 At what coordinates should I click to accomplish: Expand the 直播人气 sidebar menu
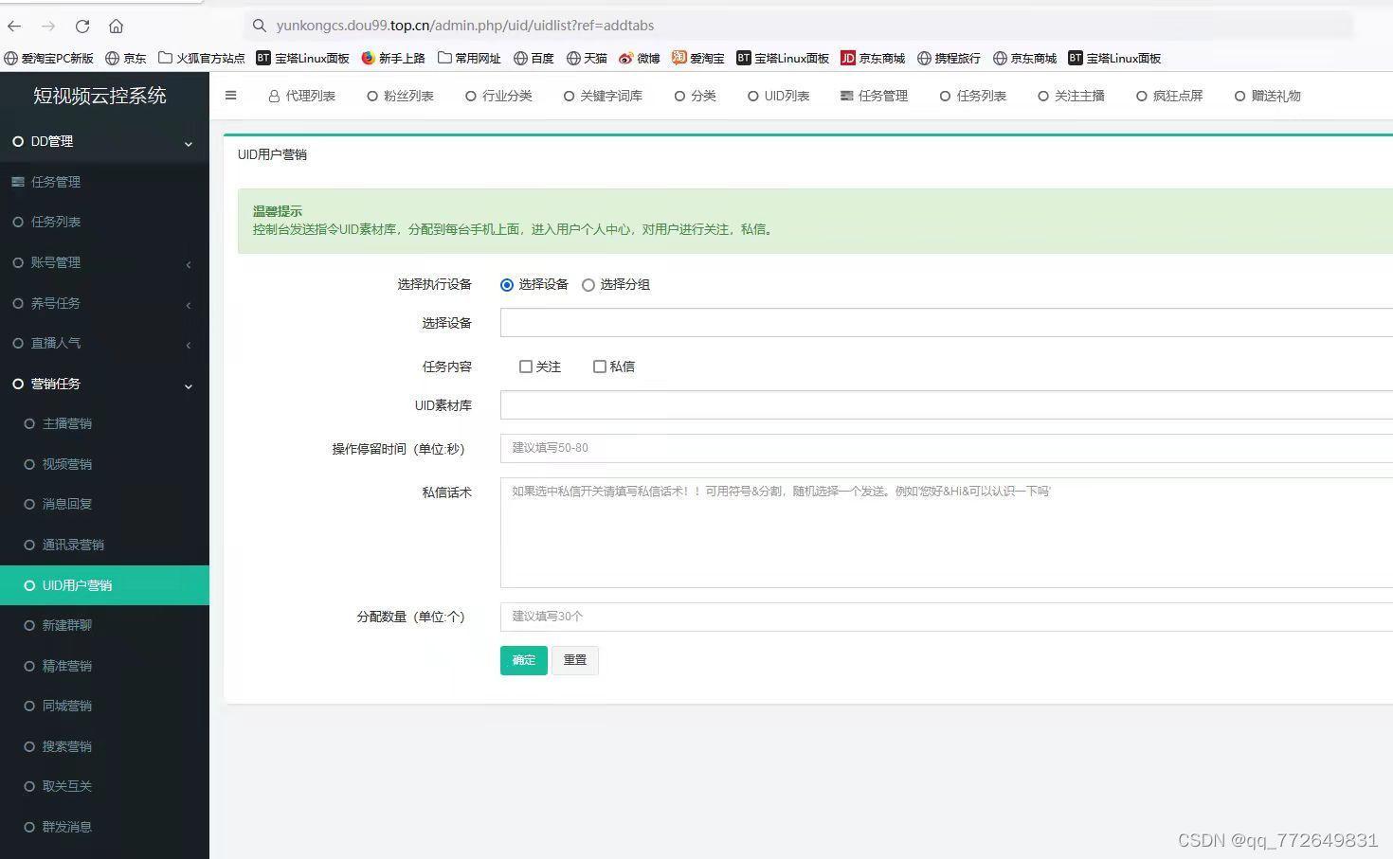pyautogui.click(x=104, y=343)
